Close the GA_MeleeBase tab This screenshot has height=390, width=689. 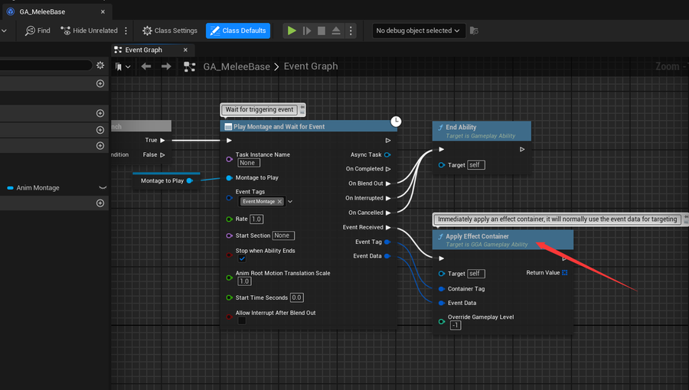[x=103, y=11]
